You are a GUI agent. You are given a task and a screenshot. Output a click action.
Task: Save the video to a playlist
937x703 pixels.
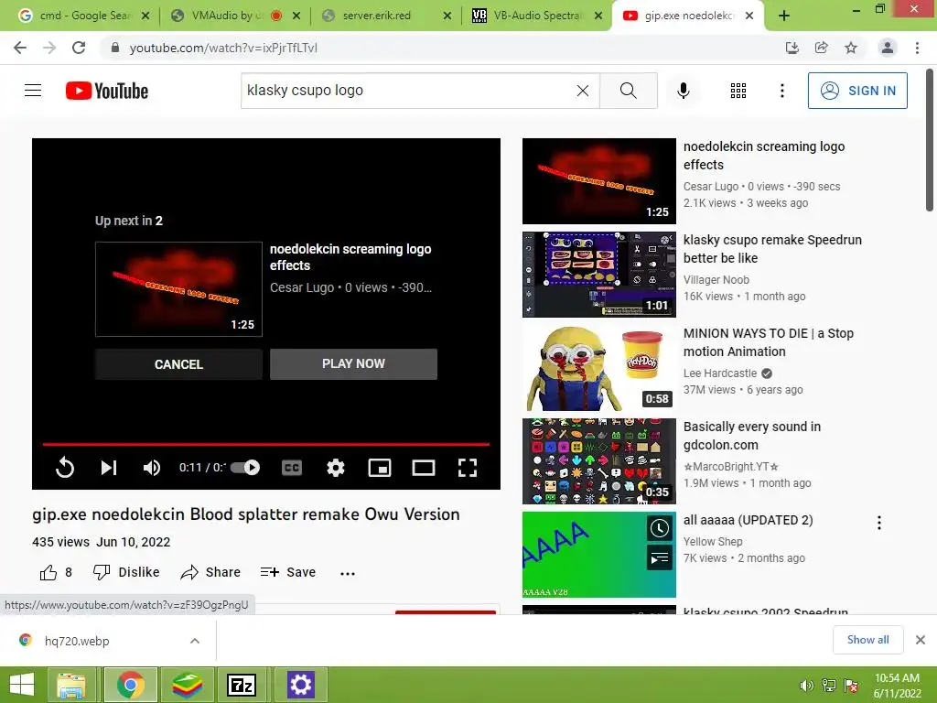coord(288,572)
